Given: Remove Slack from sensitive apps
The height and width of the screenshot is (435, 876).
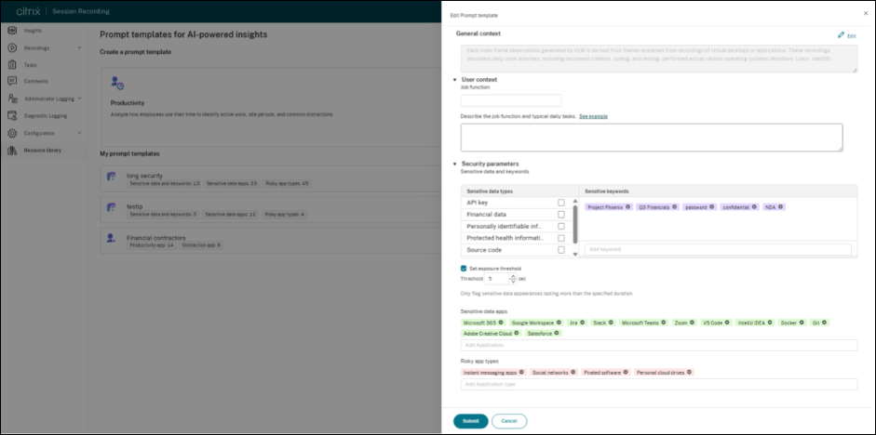Looking at the screenshot, I should [x=611, y=323].
